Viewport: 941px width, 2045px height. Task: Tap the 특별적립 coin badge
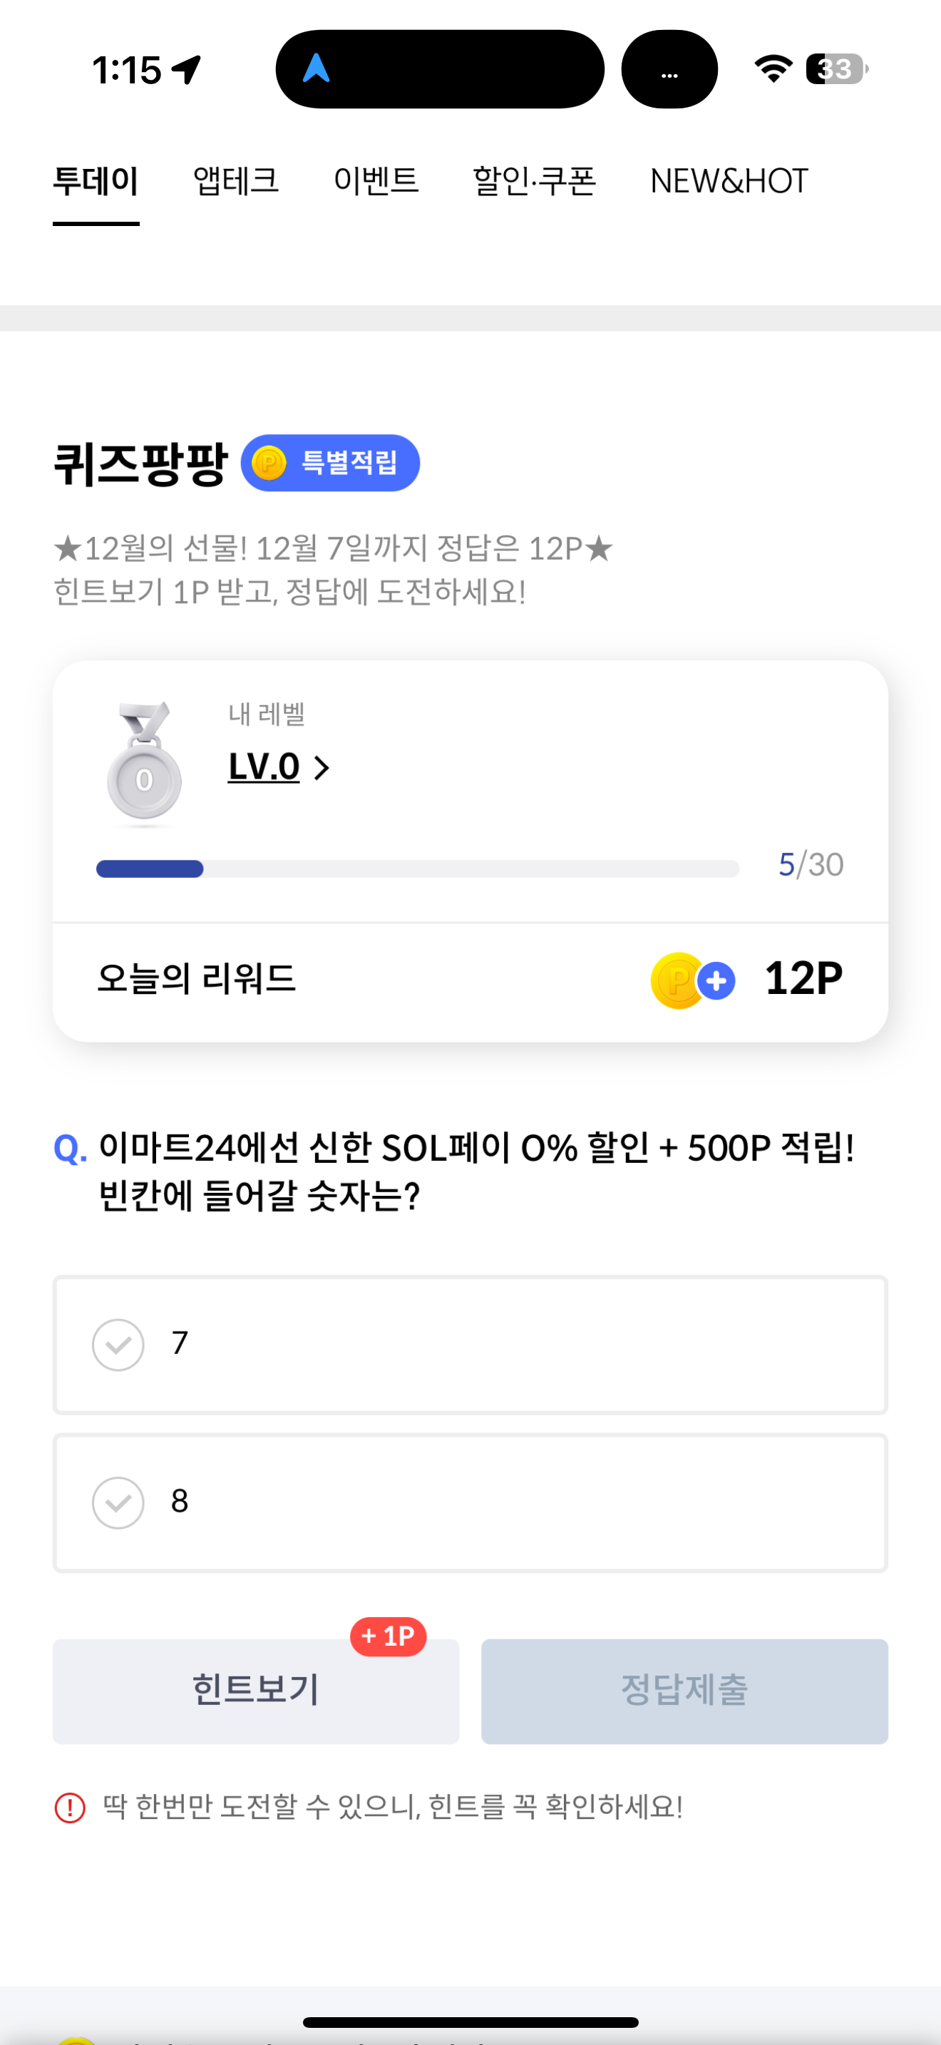tap(330, 463)
